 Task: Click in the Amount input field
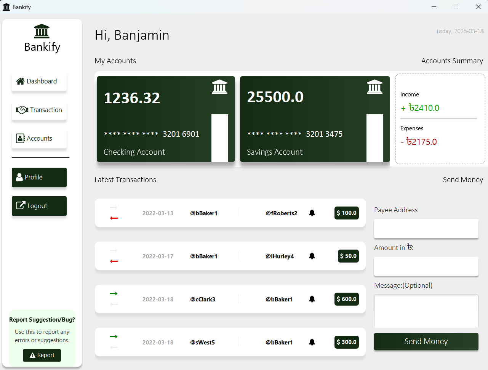coord(426,266)
